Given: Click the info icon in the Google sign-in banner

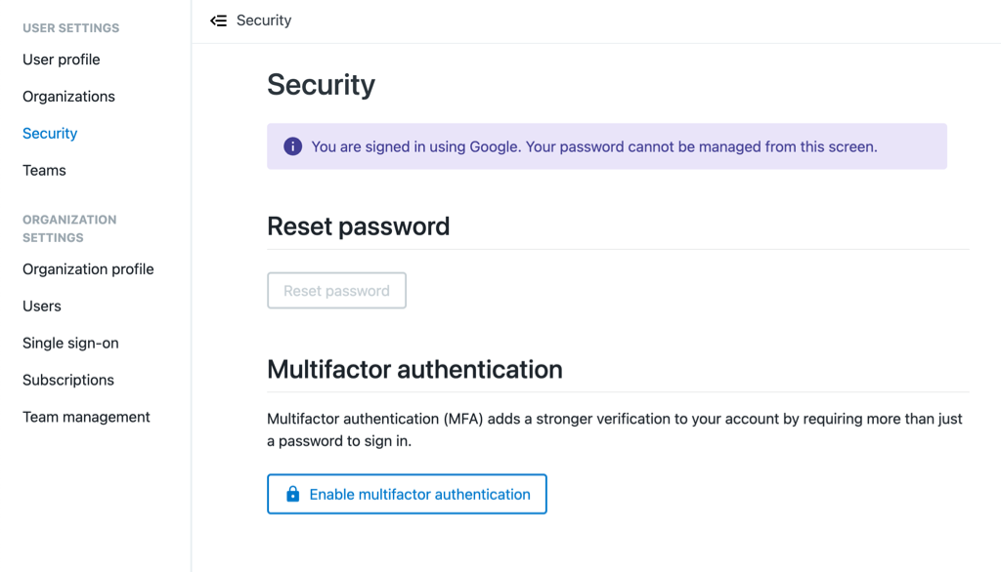Looking at the screenshot, I should (x=292, y=146).
